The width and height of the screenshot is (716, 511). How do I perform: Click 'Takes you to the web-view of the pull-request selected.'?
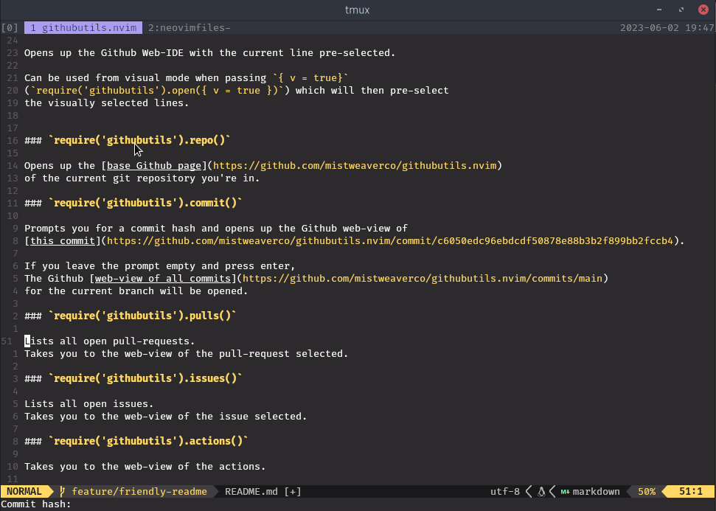(x=187, y=353)
